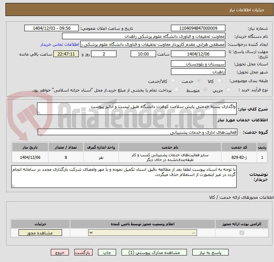Image resolution: width=274 pixels, height=262 pixels.
Task: Click اطلاعات مجوزهای ارائه خدمت / کالا heading
Action: click(x=241, y=197)
